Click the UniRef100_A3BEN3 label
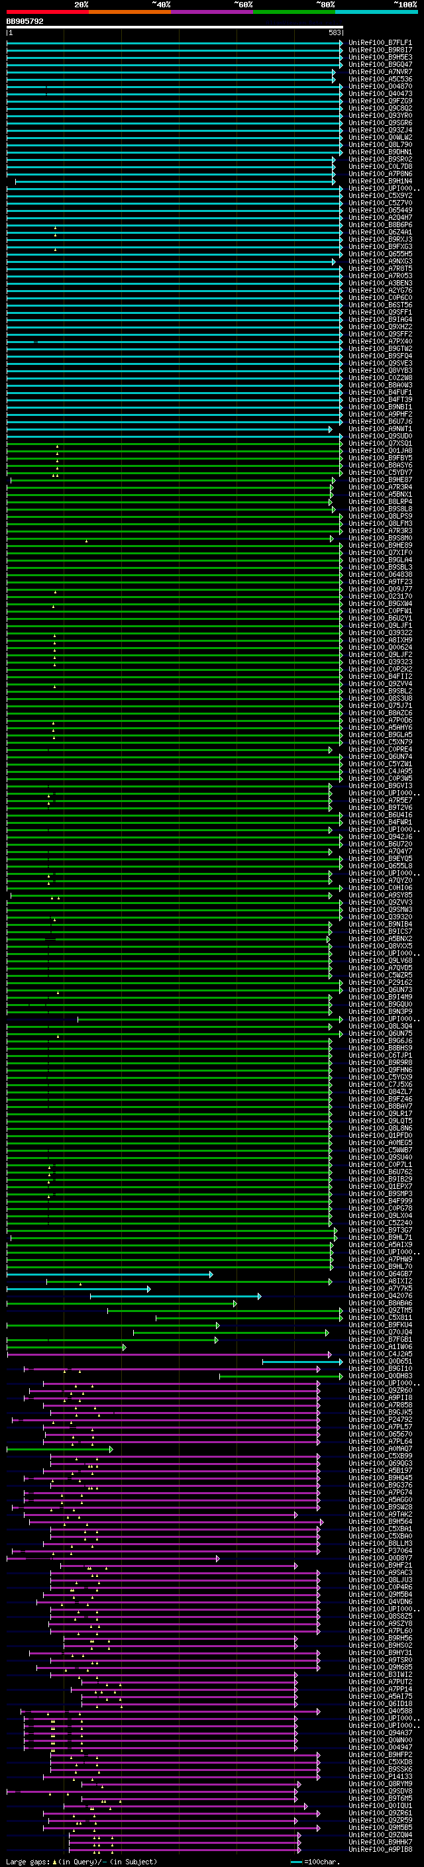This screenshot has height=1867, width=424. 380,283
